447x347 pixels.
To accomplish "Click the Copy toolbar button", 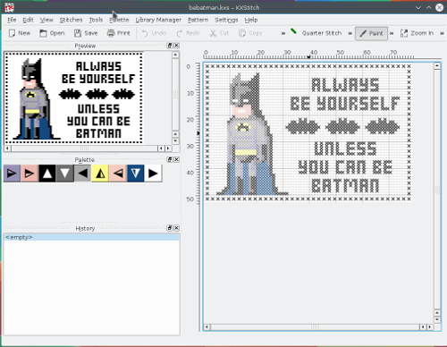I will coord(250,33).
